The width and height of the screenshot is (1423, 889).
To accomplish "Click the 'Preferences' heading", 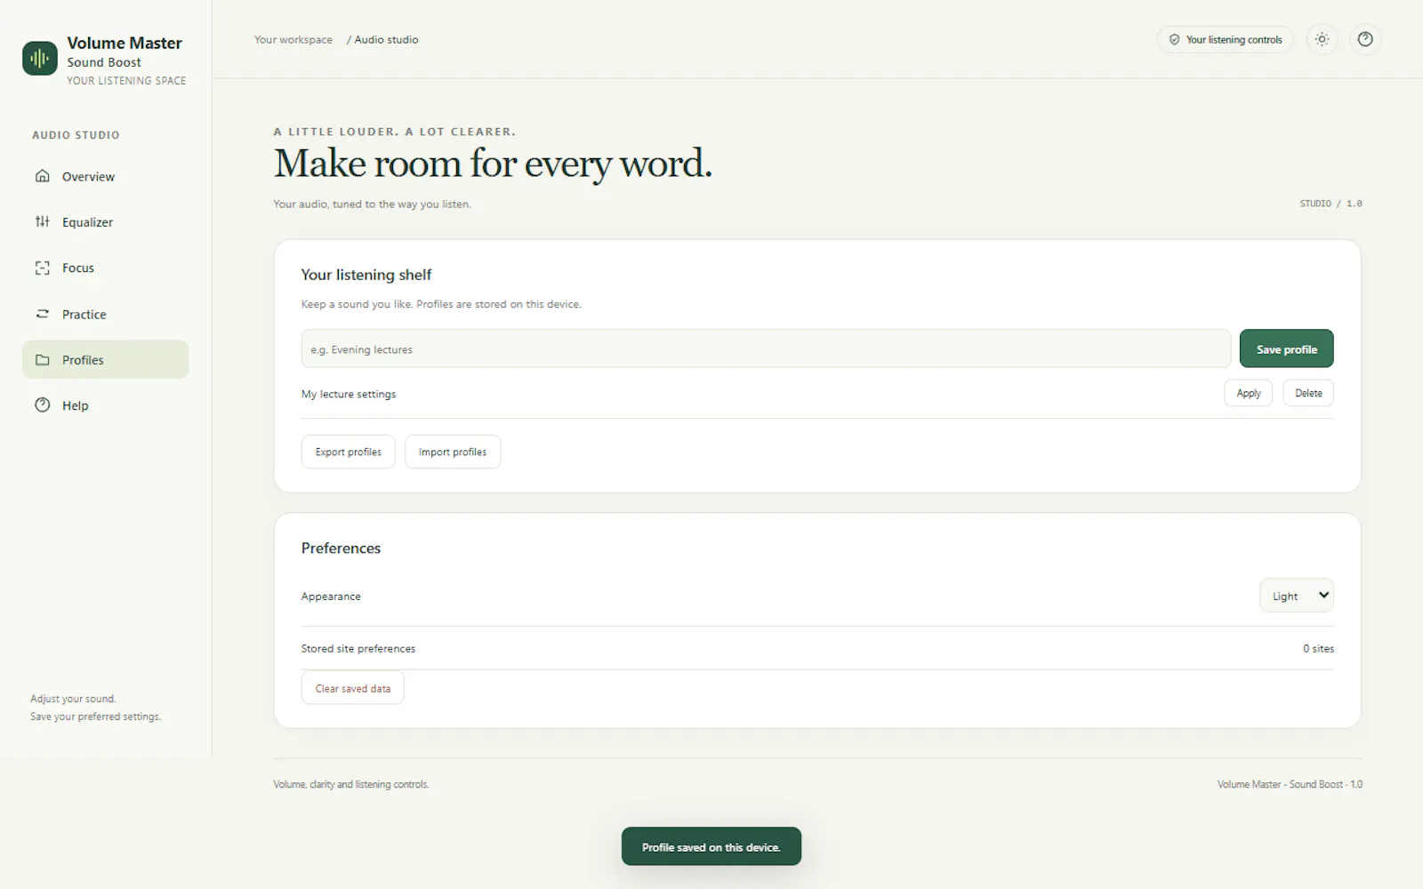I will click(341, 549).
